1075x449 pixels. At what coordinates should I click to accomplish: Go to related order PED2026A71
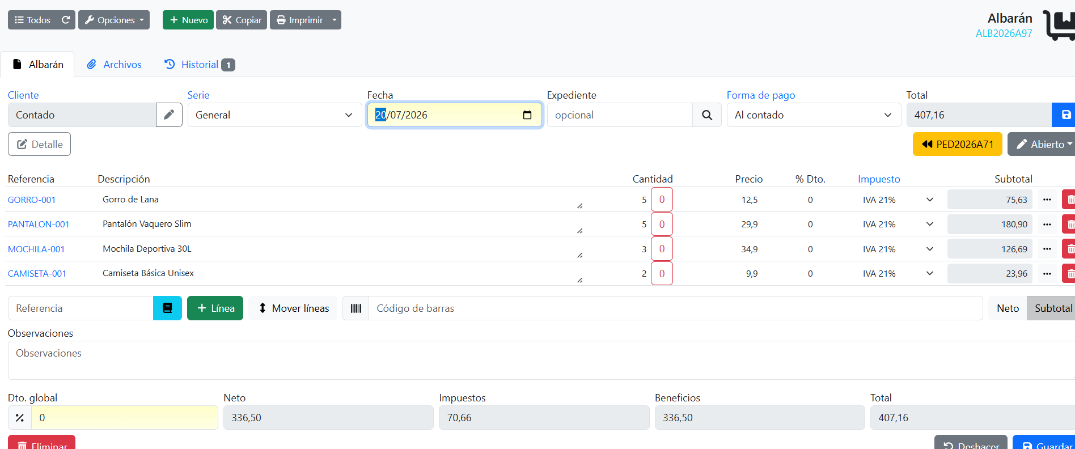(958, 144)
